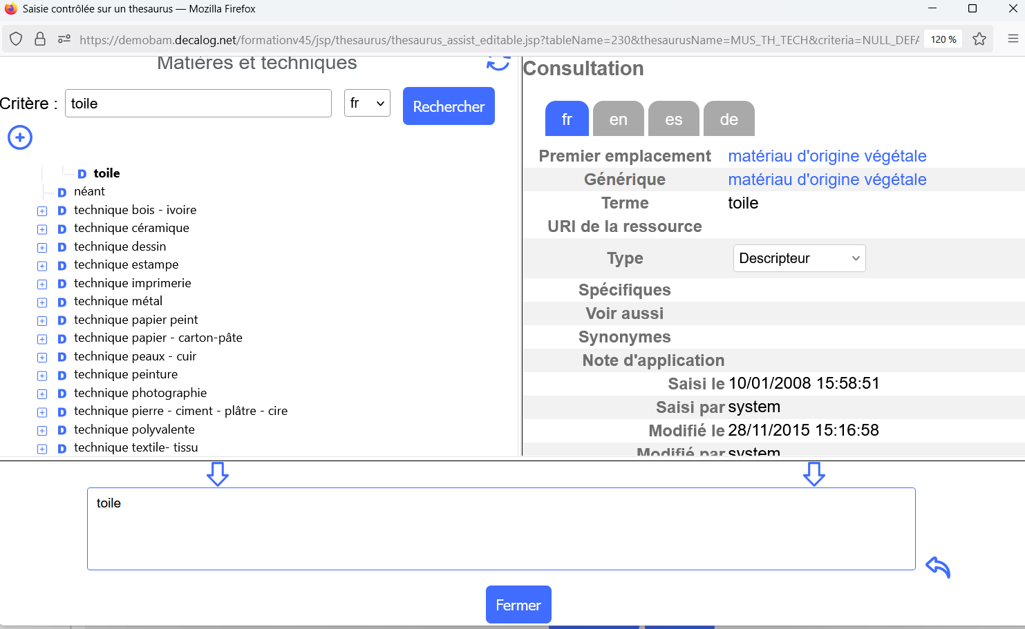The height and width of the screenshot is (629, 1025).
Task: Bookmark this page with the star icon
Action: pos(979,39)
